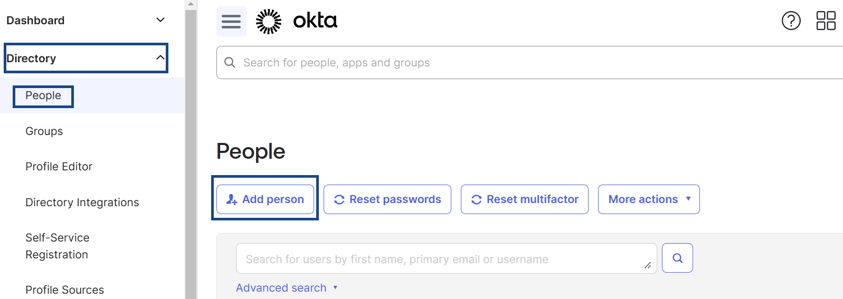The height and width of the screenshot is (299, 843).
Task: Expand the Advanced search options
Action: 286,288
